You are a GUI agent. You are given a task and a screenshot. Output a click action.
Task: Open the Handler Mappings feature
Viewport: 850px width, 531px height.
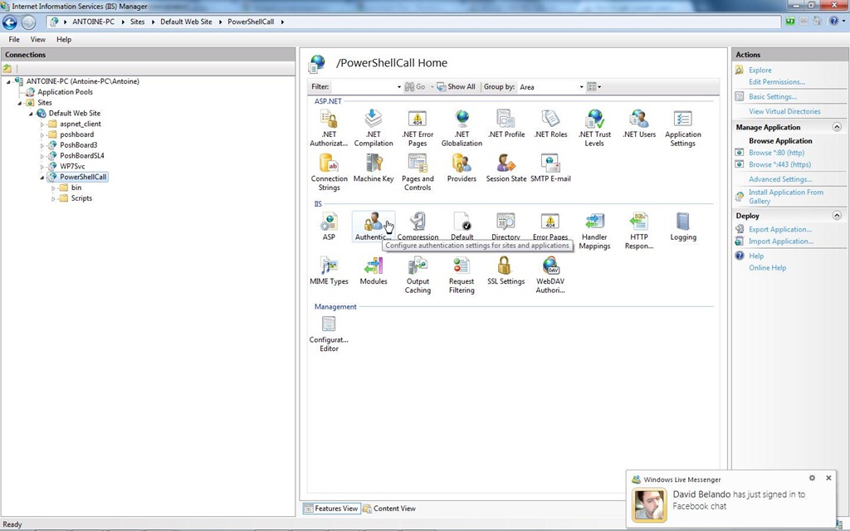pos(594,231)
